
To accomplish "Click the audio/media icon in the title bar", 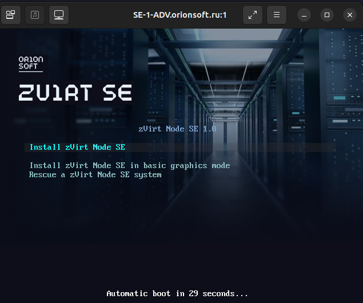I will 35,15.
